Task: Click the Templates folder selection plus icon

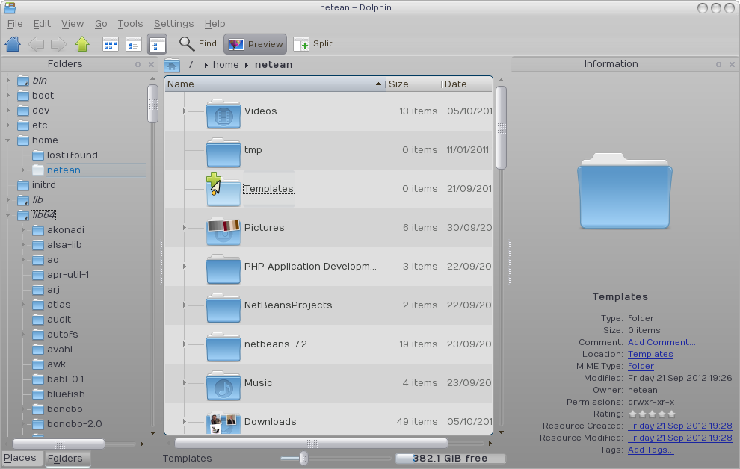Action: [214, 178]
